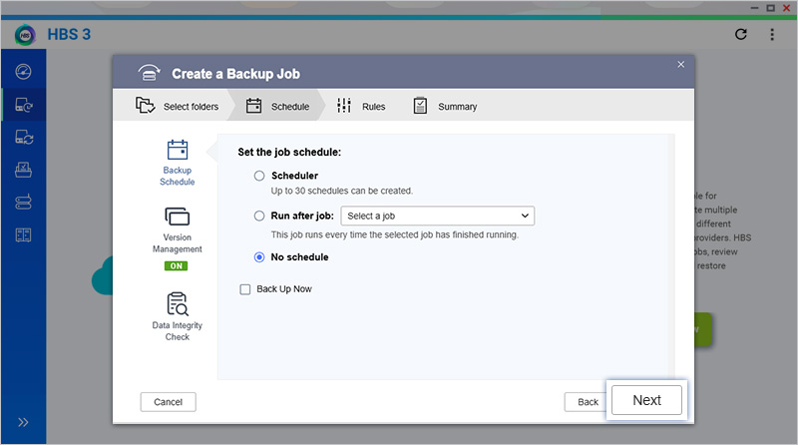Click the Rules sliders step icon
This screenshot has height=445, width=798.
(344, 106)
